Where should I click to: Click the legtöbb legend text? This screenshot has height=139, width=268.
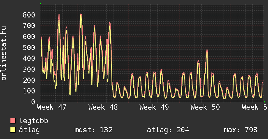[34, 121]
